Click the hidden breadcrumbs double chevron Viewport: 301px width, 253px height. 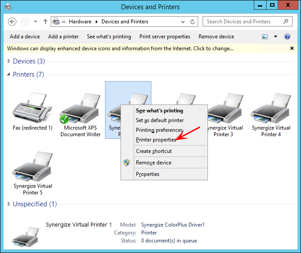(64, 22)
